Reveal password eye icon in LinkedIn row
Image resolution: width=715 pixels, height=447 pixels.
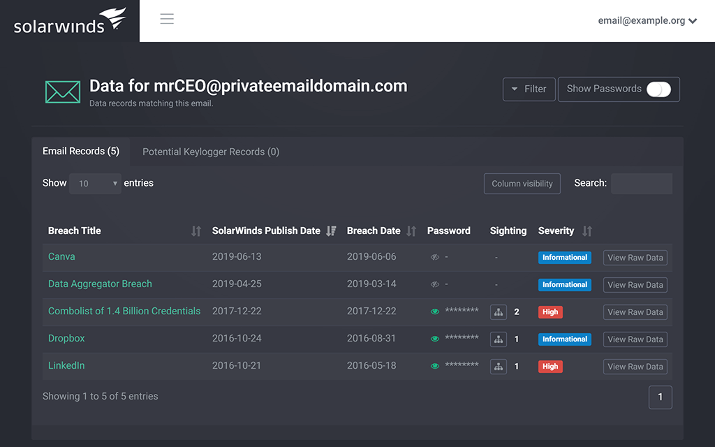pyautogui.click(x=435, y=366)
